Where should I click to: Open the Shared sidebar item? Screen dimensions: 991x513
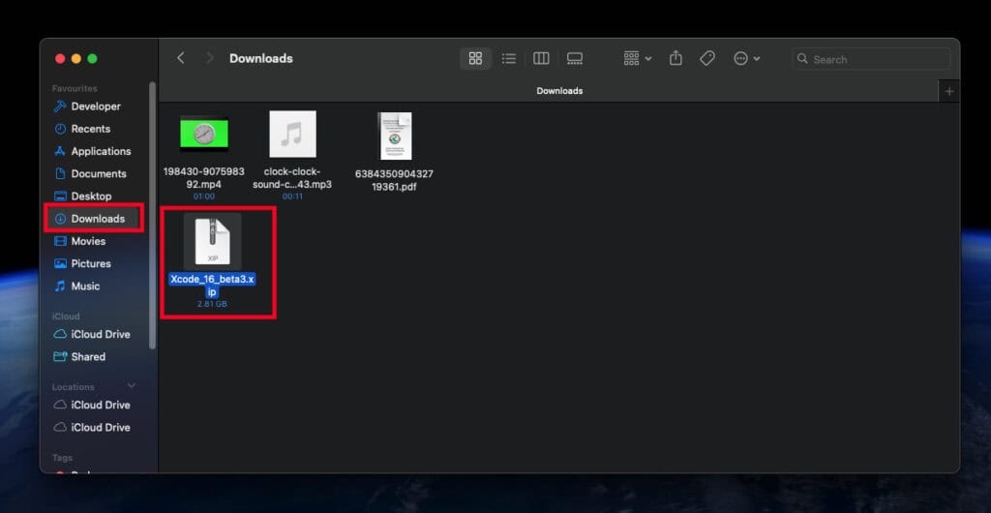pos(88,356)
